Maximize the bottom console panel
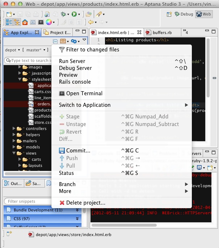The height and width of the screenshot is (248, 219). point(214,152)
